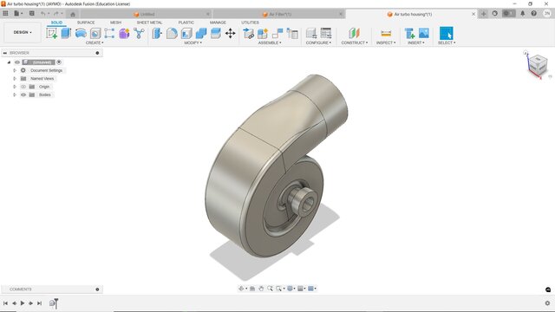
Task: Toggle visibility of root component
Action: (x=17, y=62)
